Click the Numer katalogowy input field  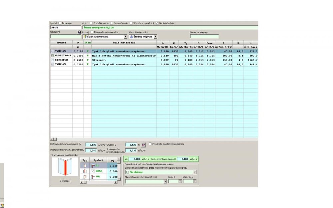coord(204,37)
